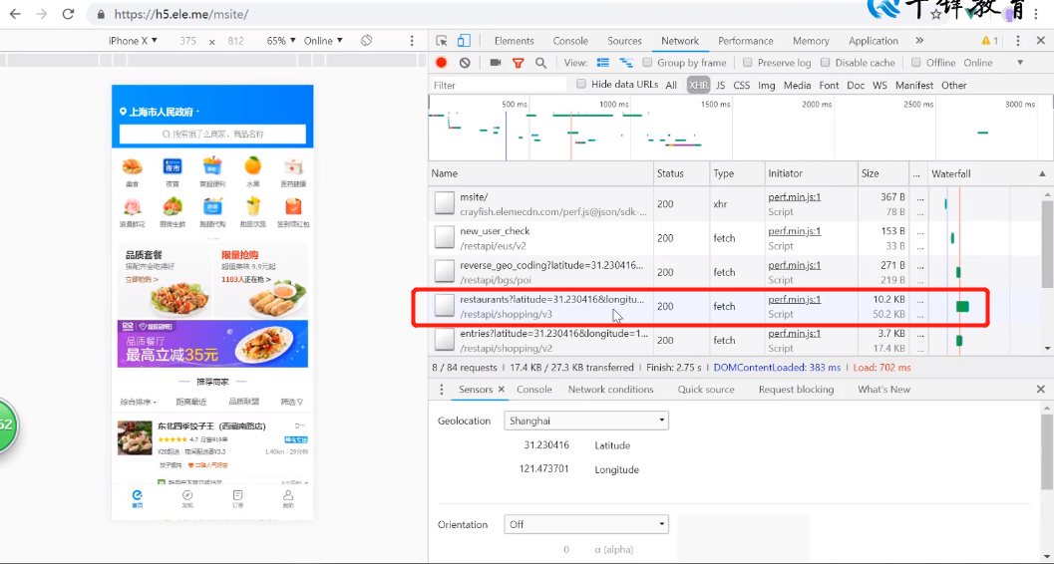Sort requests by the Status column
Screen dimensions: 1054x564
coord(681,173)
